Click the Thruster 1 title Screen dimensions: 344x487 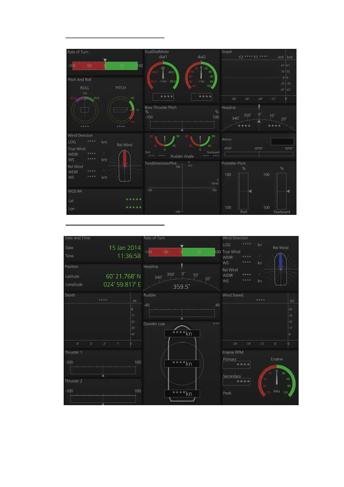pos(73,353)
